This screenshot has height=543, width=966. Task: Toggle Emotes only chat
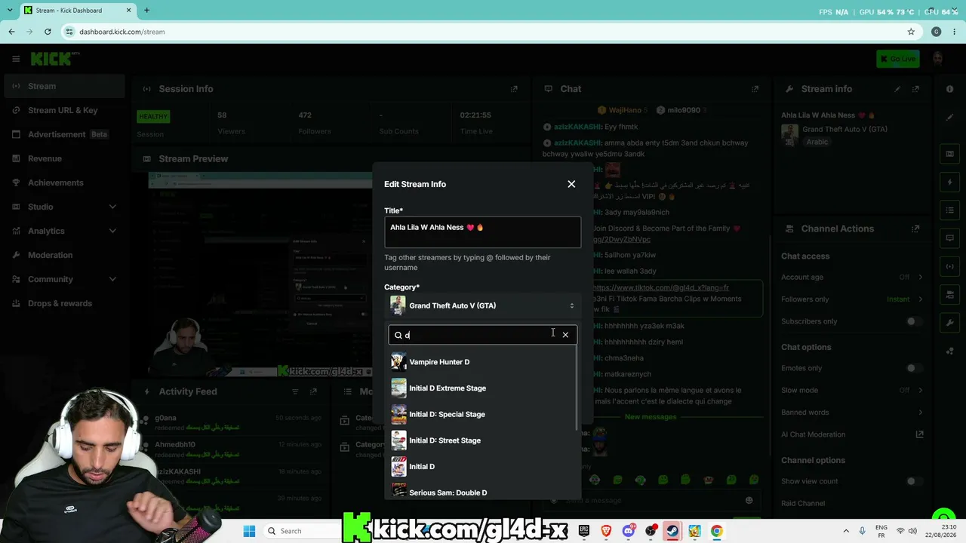coord(914,368)
